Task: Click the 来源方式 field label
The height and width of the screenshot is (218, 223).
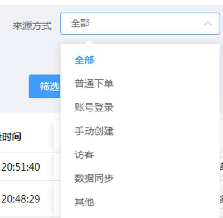Action: coord(32,26)
